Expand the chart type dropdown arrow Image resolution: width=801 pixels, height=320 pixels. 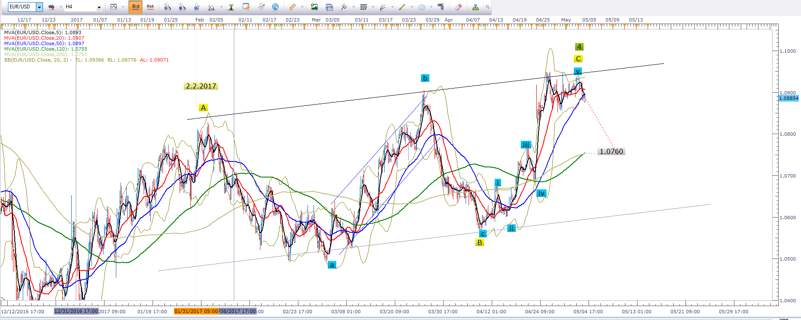pos(123,7)
